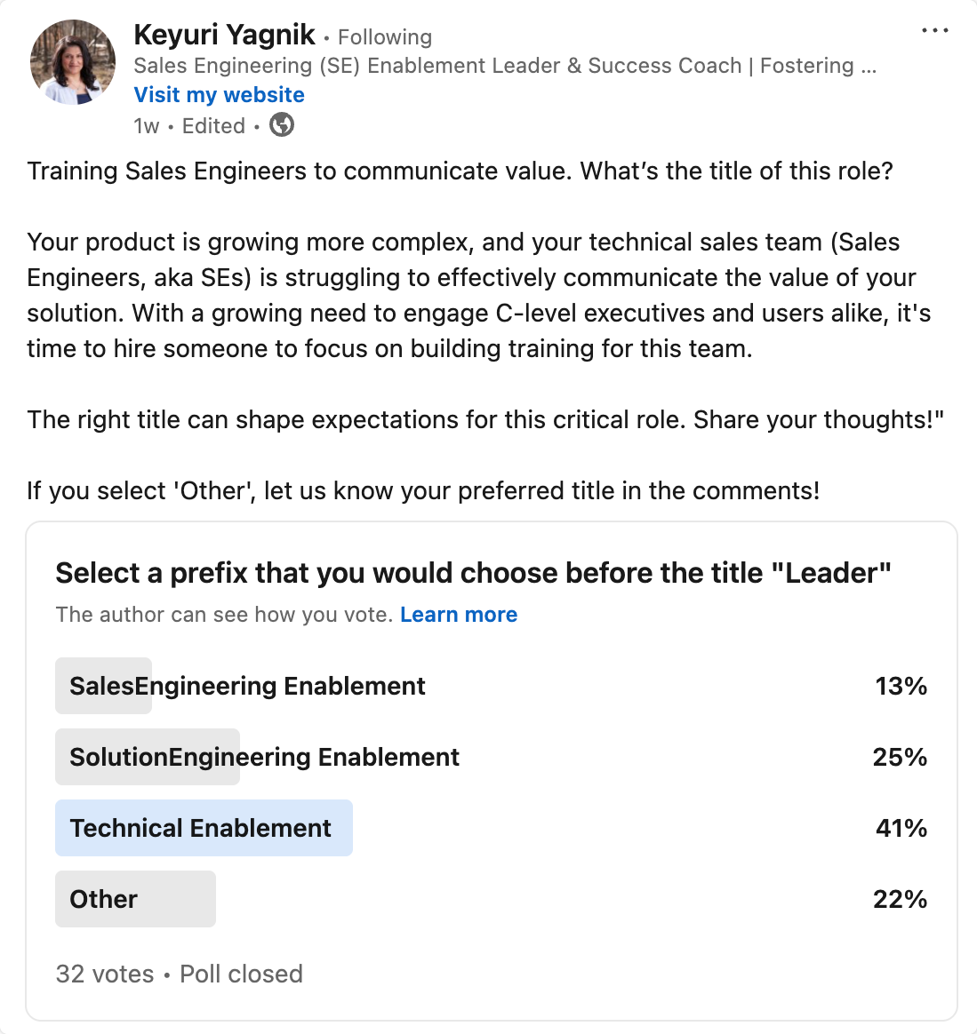View the 32 votes list
The height and width of the screenshot is (1034, 977).
(x=105, y=974)
